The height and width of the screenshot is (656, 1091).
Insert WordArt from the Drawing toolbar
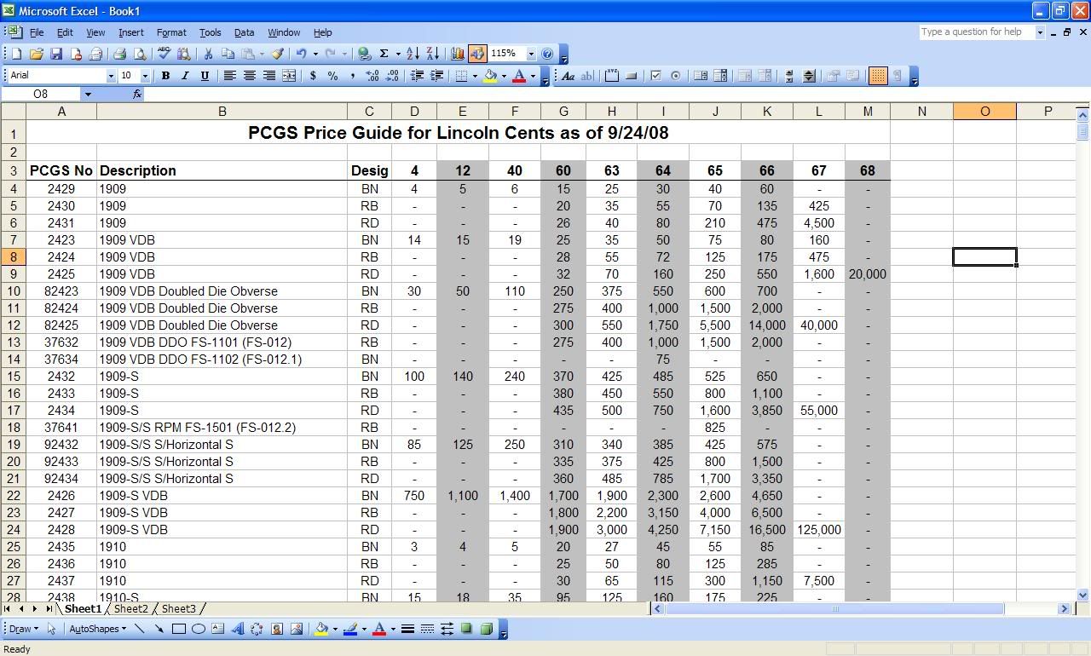tap(238, 629)
